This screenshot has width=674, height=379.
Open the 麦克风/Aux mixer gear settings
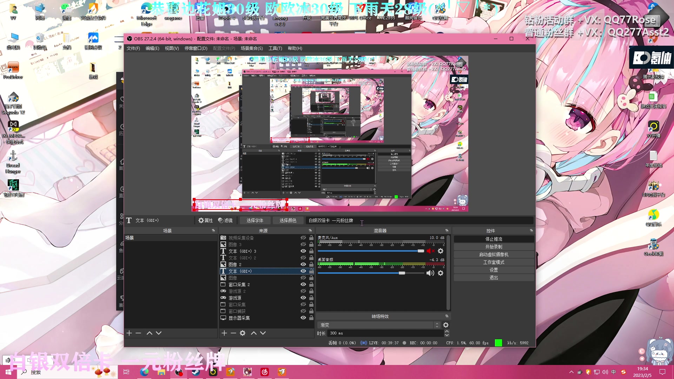(x=441, y=251)
